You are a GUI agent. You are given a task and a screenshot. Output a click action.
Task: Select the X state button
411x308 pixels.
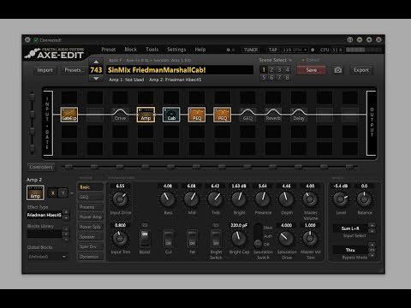[53, 193]
